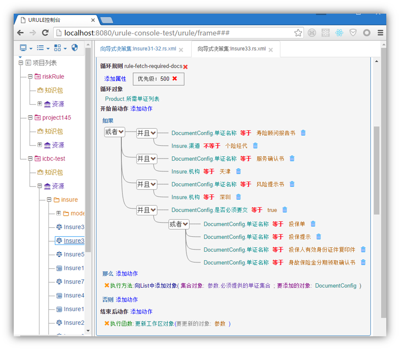Delete condition row 寿险顾问报告书 trash icon
The height and width of the screenshot is (350, 400).
pyautogui.click(x=303, y=133)
